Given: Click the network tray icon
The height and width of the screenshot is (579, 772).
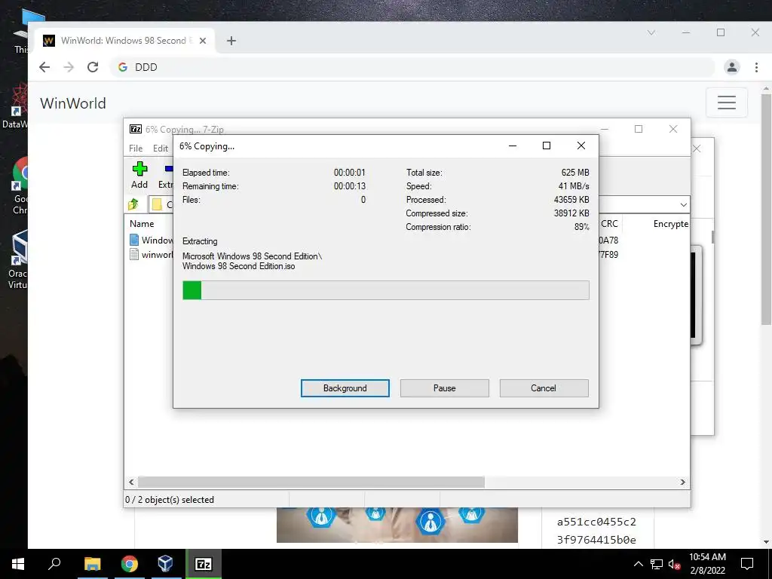Looking at the screenshot, I should 657,564.
